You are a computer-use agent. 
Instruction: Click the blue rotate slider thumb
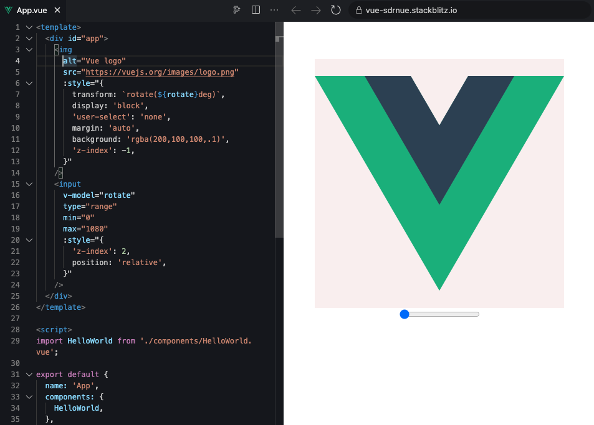click(x=405, y=314)
